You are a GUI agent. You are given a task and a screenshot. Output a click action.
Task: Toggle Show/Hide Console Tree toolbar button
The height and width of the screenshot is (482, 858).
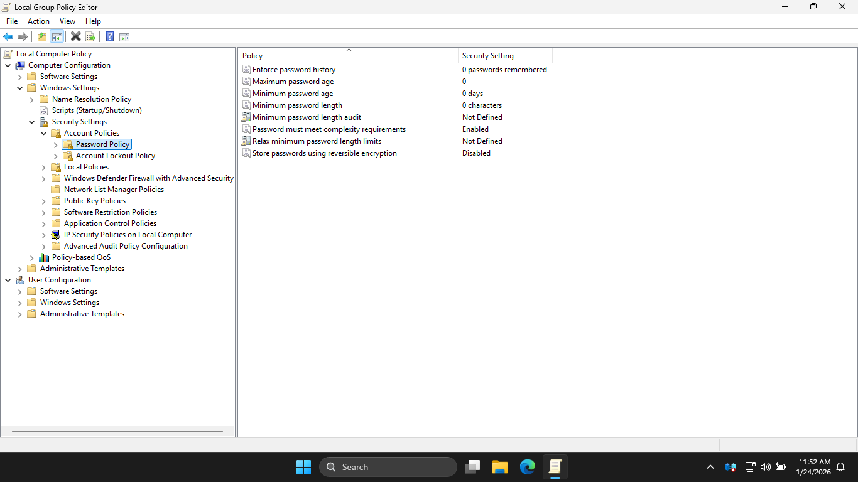[x=57, y=37]
